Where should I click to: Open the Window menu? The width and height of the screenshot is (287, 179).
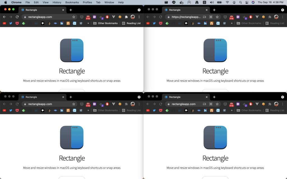pyautogui.click(x=109, y=2)
